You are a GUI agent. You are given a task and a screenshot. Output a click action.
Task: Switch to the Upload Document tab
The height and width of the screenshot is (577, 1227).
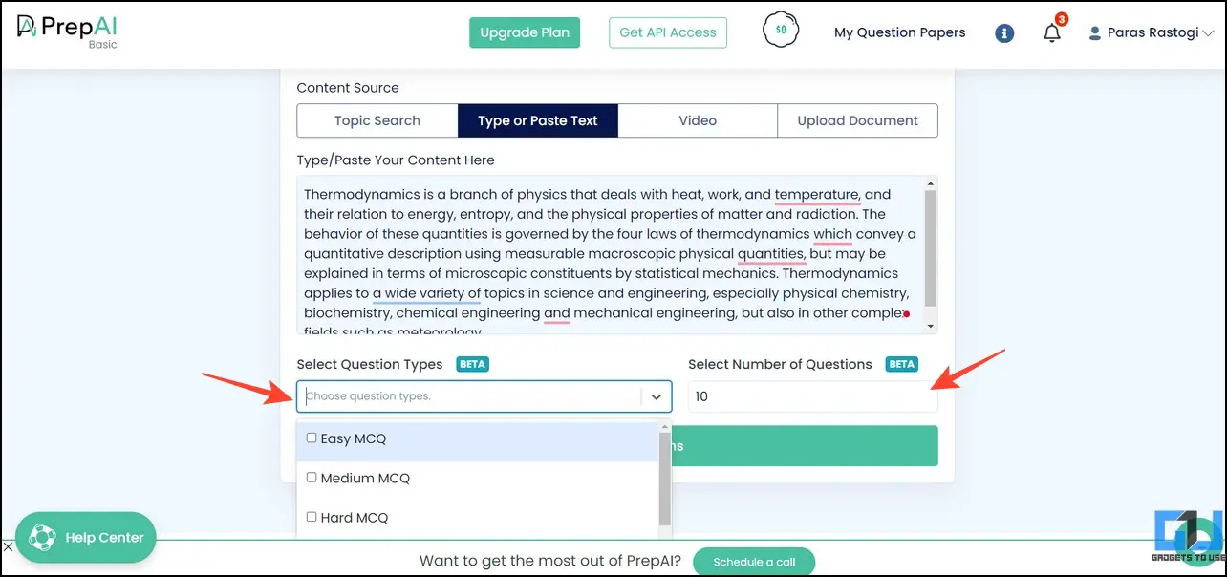click(x=857, y=120)
